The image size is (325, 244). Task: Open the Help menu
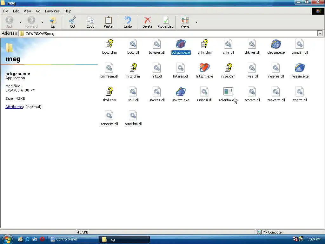pyautogui.click(x=68, y=11)
